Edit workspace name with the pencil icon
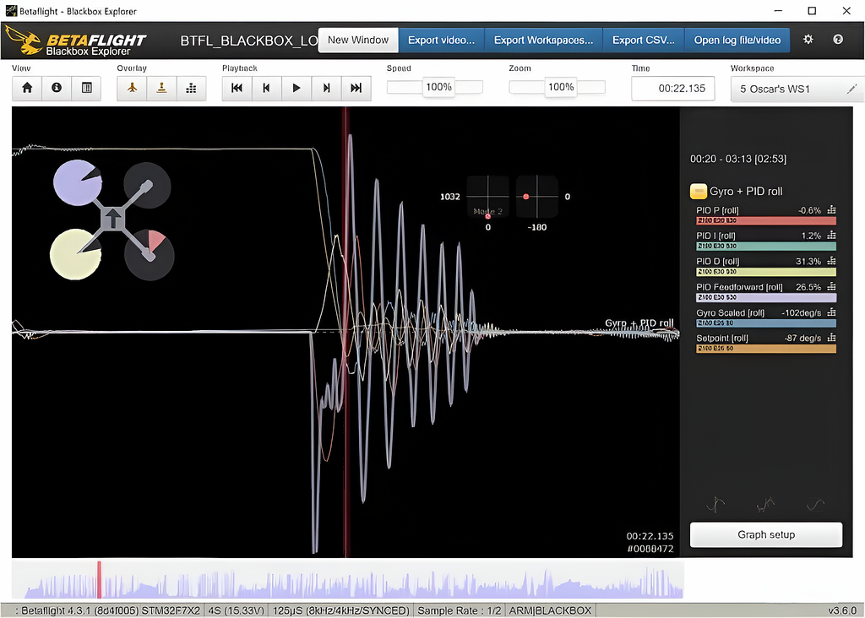The image size is (865, 618). coord(851,89)
